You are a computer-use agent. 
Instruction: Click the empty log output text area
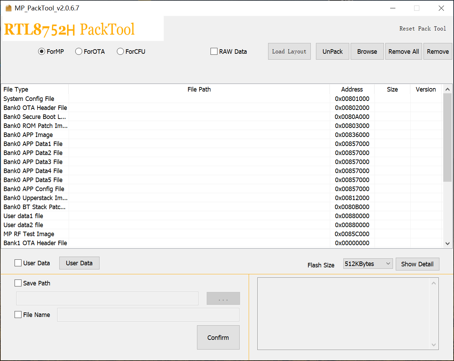(343, 313)
